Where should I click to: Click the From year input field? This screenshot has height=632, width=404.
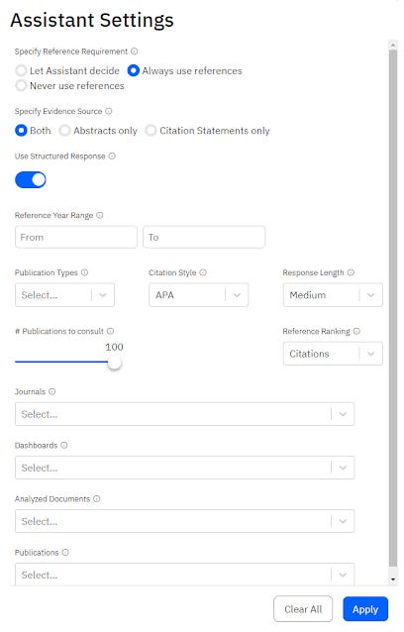pos(76,237)
